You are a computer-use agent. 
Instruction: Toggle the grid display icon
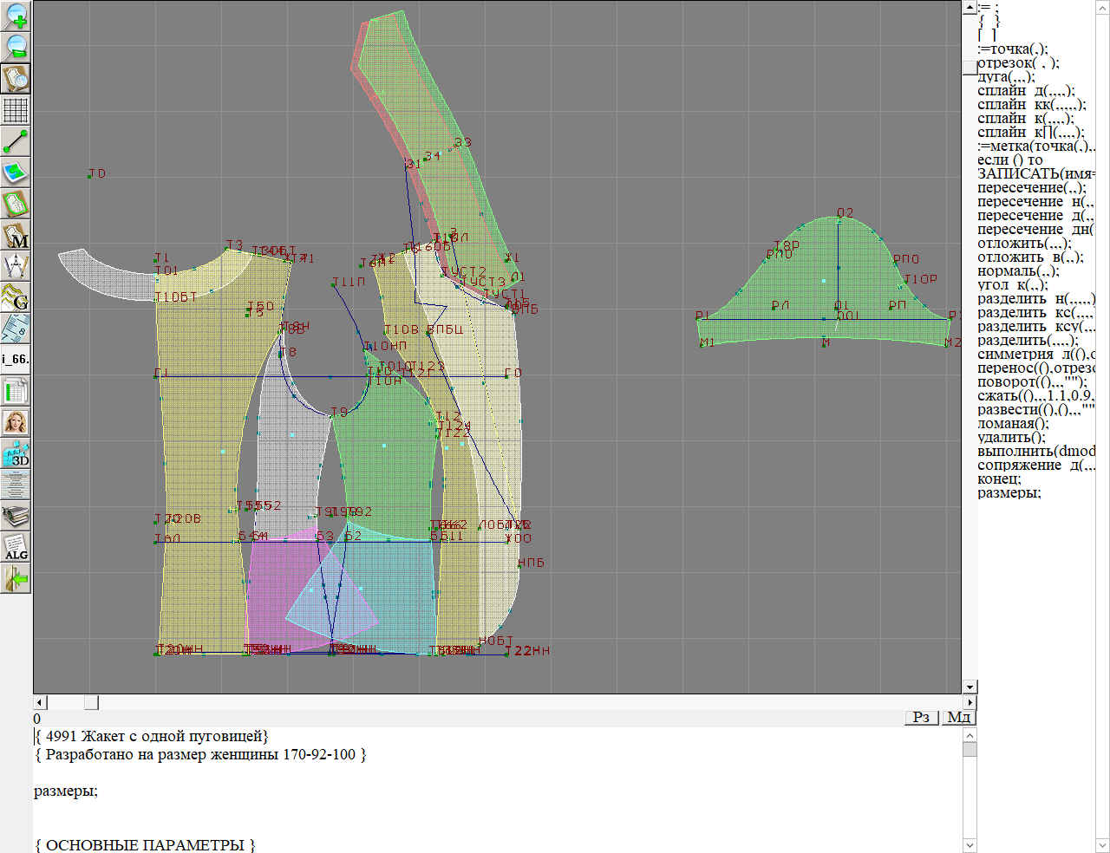pos(16,110)
